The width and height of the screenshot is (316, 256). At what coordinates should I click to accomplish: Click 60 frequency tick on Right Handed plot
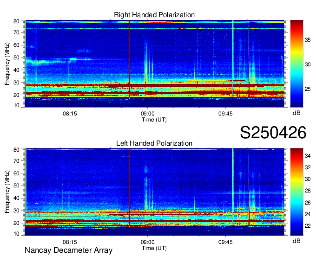[x=16, y=45]
